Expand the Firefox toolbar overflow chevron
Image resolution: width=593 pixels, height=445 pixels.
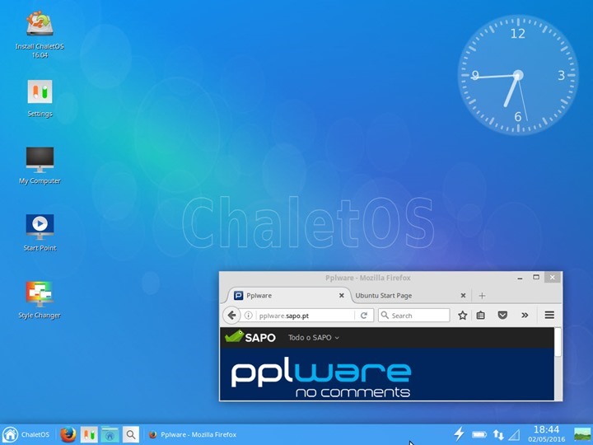tap(525, 315)
